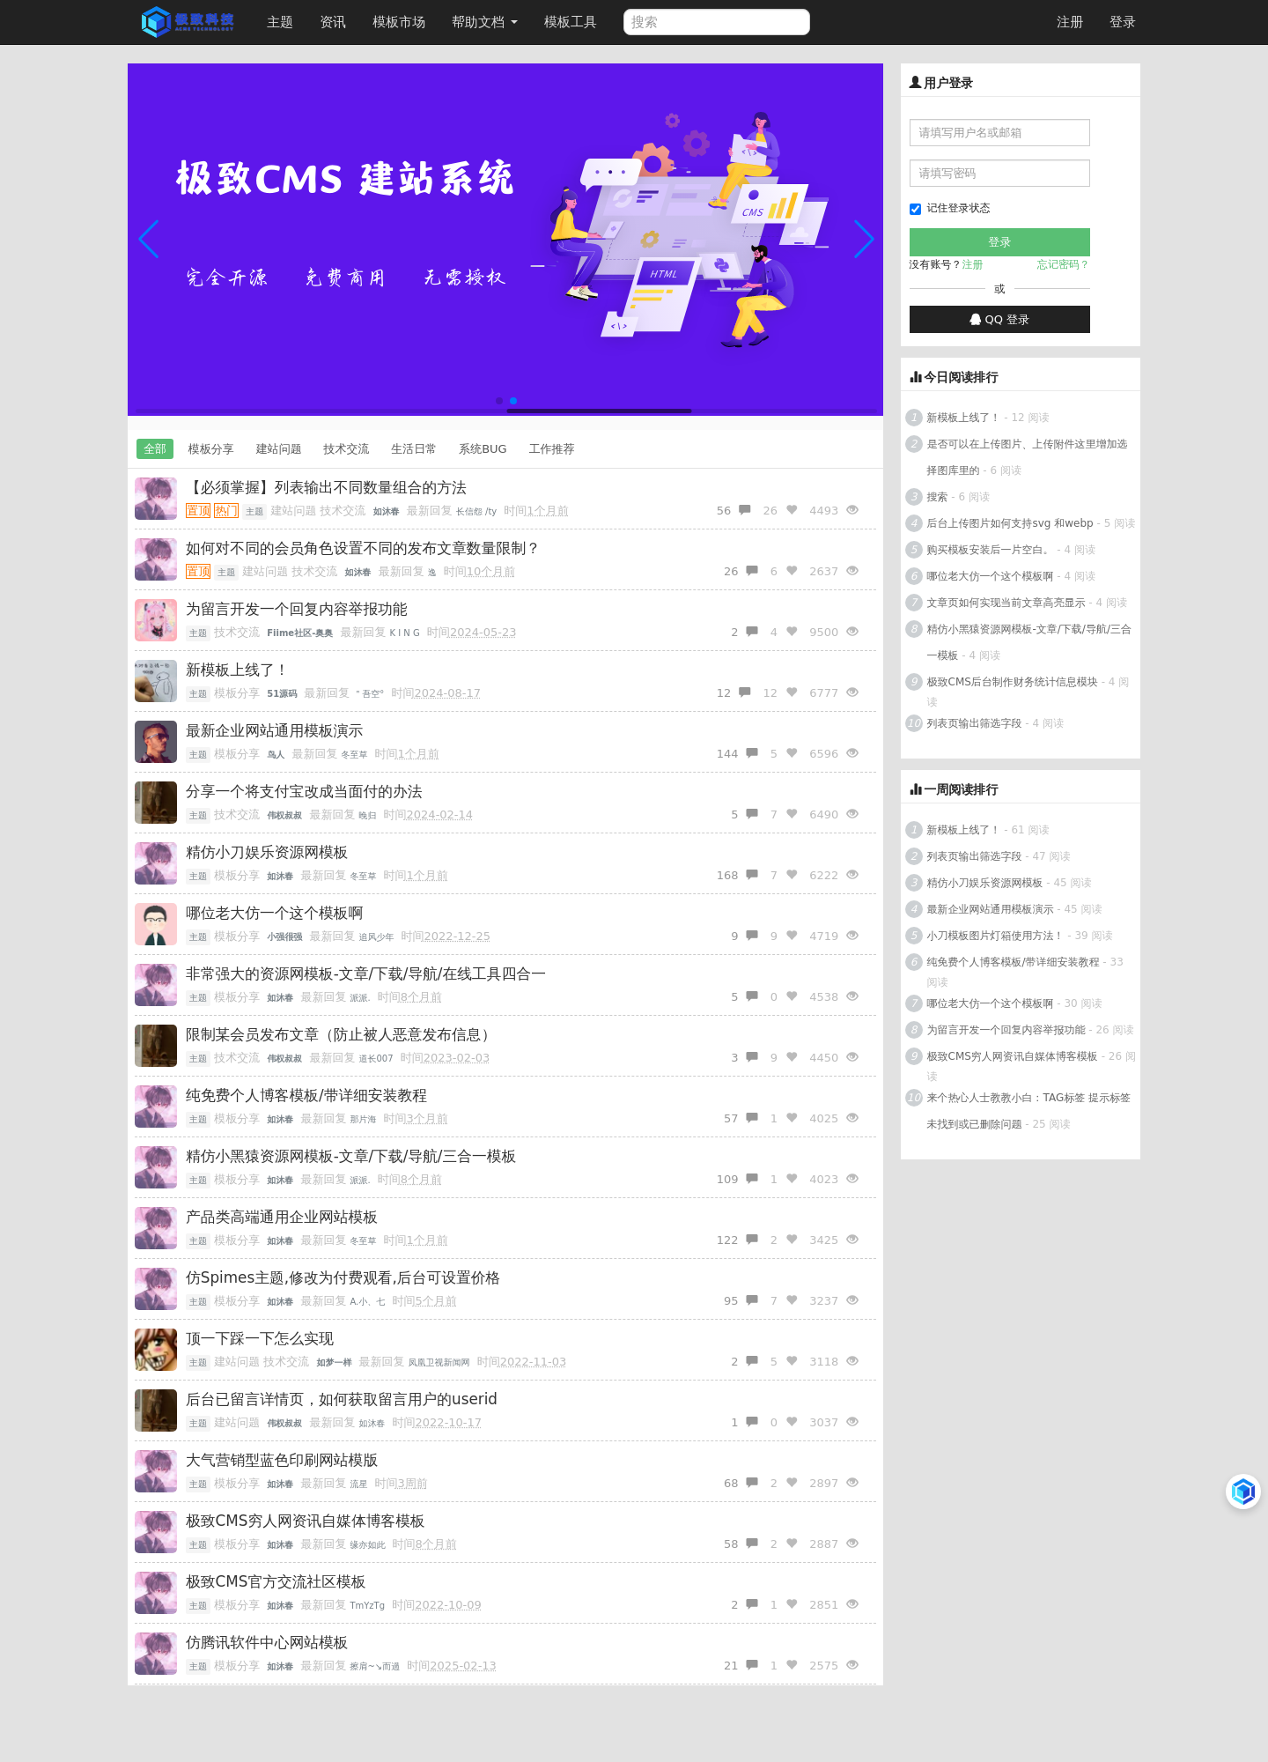Go to previous carousel slide arrow
The width and height of the screenshot is (1268, 1762).
click(x=148, y=239)
